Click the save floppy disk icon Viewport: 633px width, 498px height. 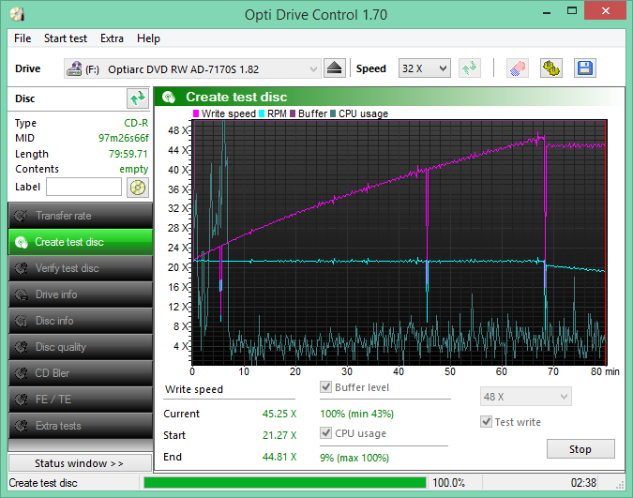tap(585, 68)
